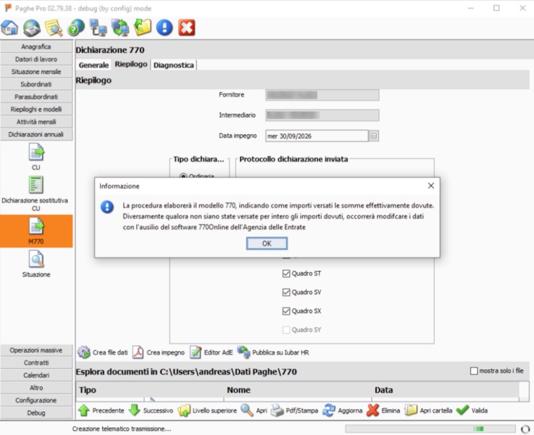Click the document search toolbar icon
This screenshot has width=534, height=435.
point(54,28)
